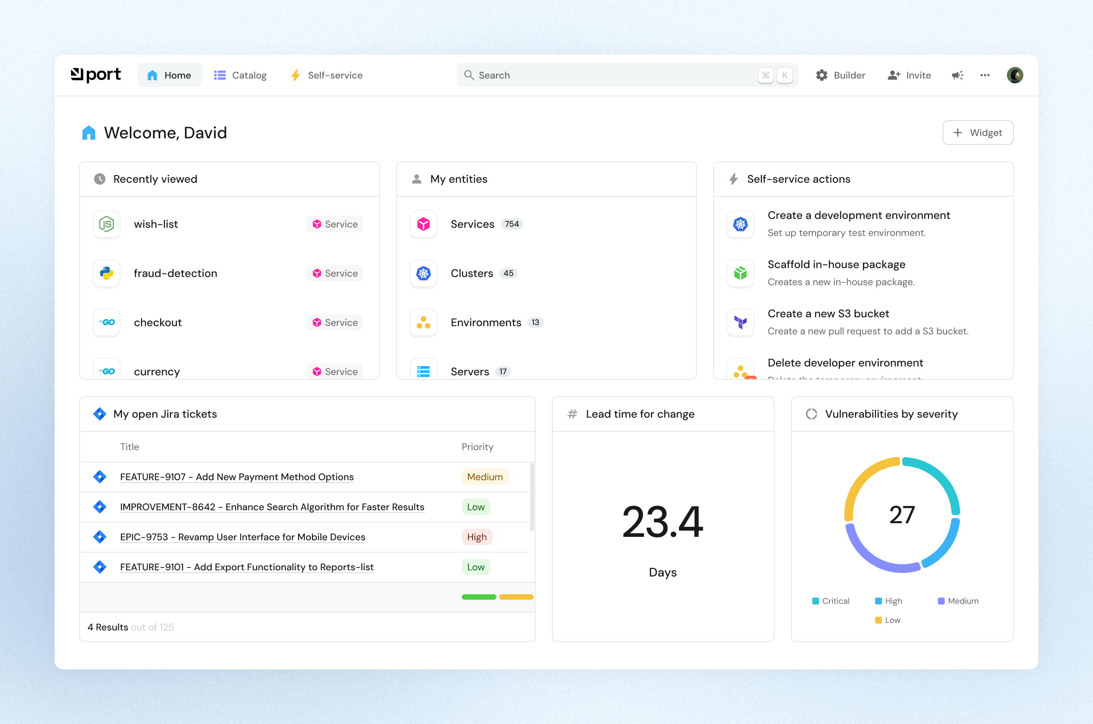Select the Clusters Kubernetes icon
The height and width of the screenshot is (724, 1093).
[424, 273]
